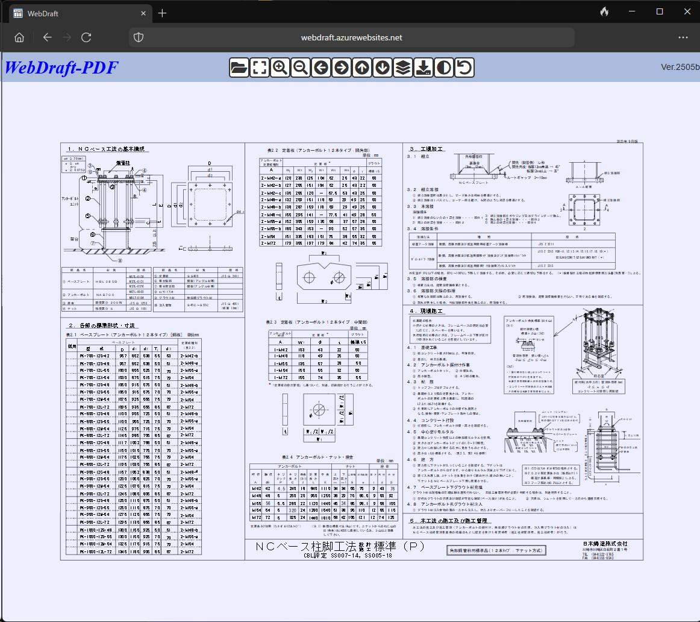This screenshot has height=622, width=700.
Task: Click the heading '2. 各部の標準形状・寸法'
Action: click(x=102, y=325)
